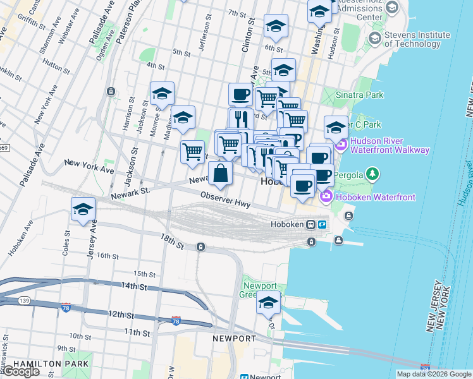Select the Coles St road label
Image resolution: width=473 pixels, height=379 pixels.
pyautogui.click(x=66, y=243)
